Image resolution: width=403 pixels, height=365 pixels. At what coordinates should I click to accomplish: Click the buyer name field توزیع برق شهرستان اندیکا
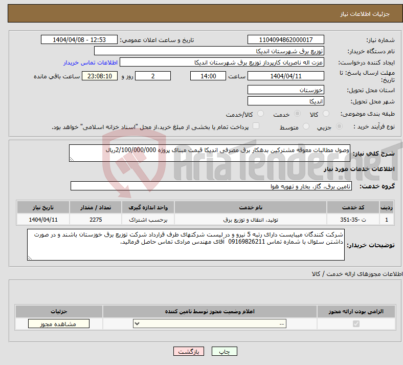(x=209, y=51)
